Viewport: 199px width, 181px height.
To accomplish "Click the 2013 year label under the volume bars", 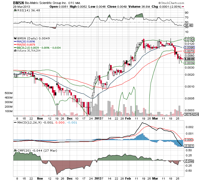I will click(98, 118).
